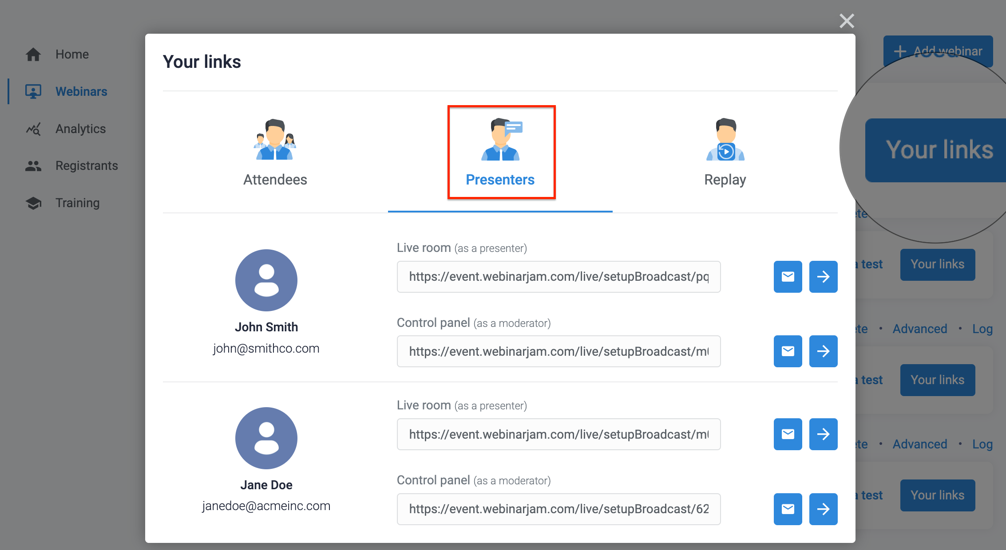Screen dimensions: 1006x550
Task: Open the Analytics section
Action: (x=80, y=129)
